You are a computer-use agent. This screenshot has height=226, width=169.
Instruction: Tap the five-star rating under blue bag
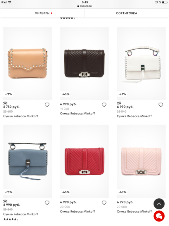point(11,219)
